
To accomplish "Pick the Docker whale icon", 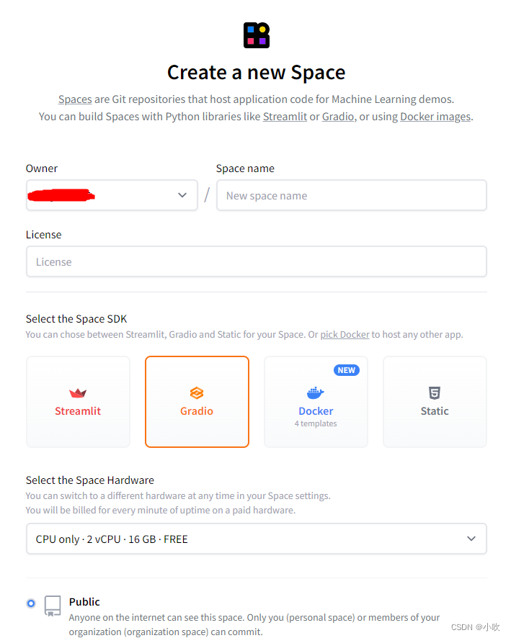I will [x=316, y=393].
